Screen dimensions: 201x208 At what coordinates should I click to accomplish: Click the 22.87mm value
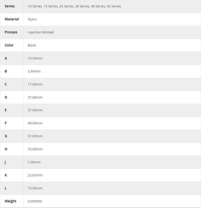click(35, 175)
